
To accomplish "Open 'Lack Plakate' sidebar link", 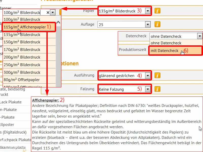I will [11, 102].
